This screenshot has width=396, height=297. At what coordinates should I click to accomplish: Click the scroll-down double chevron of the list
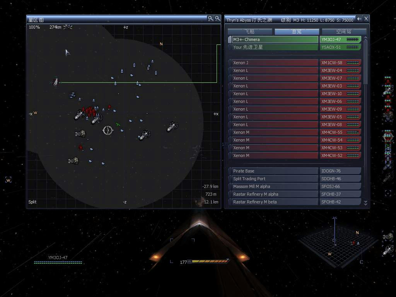tap(365, 203)
